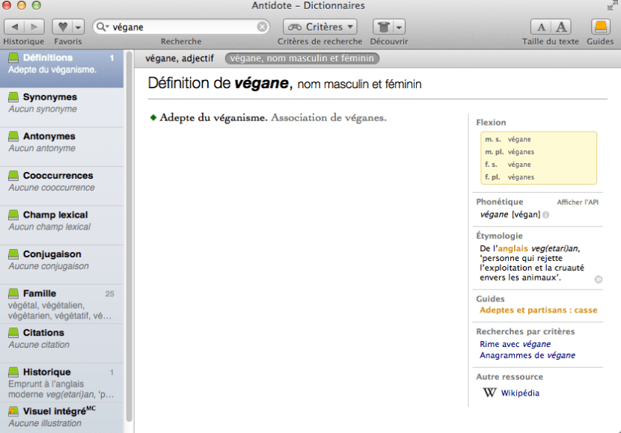The width and height of the screenshot is (621, 433).
Task: Open the Wikipédia resource link
Action: (x=519, y=393)
